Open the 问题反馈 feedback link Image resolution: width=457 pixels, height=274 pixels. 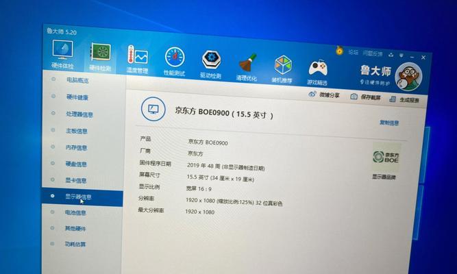[x=373, y=53]
